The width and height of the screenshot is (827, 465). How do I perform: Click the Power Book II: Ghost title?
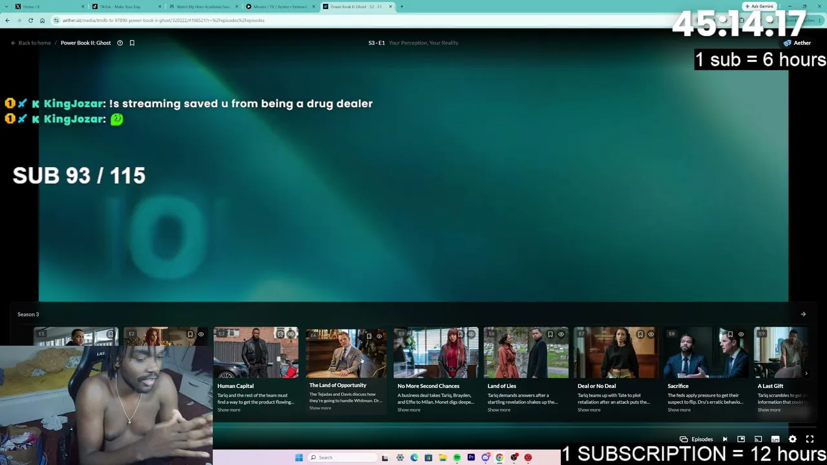click(x=86, y=43)
